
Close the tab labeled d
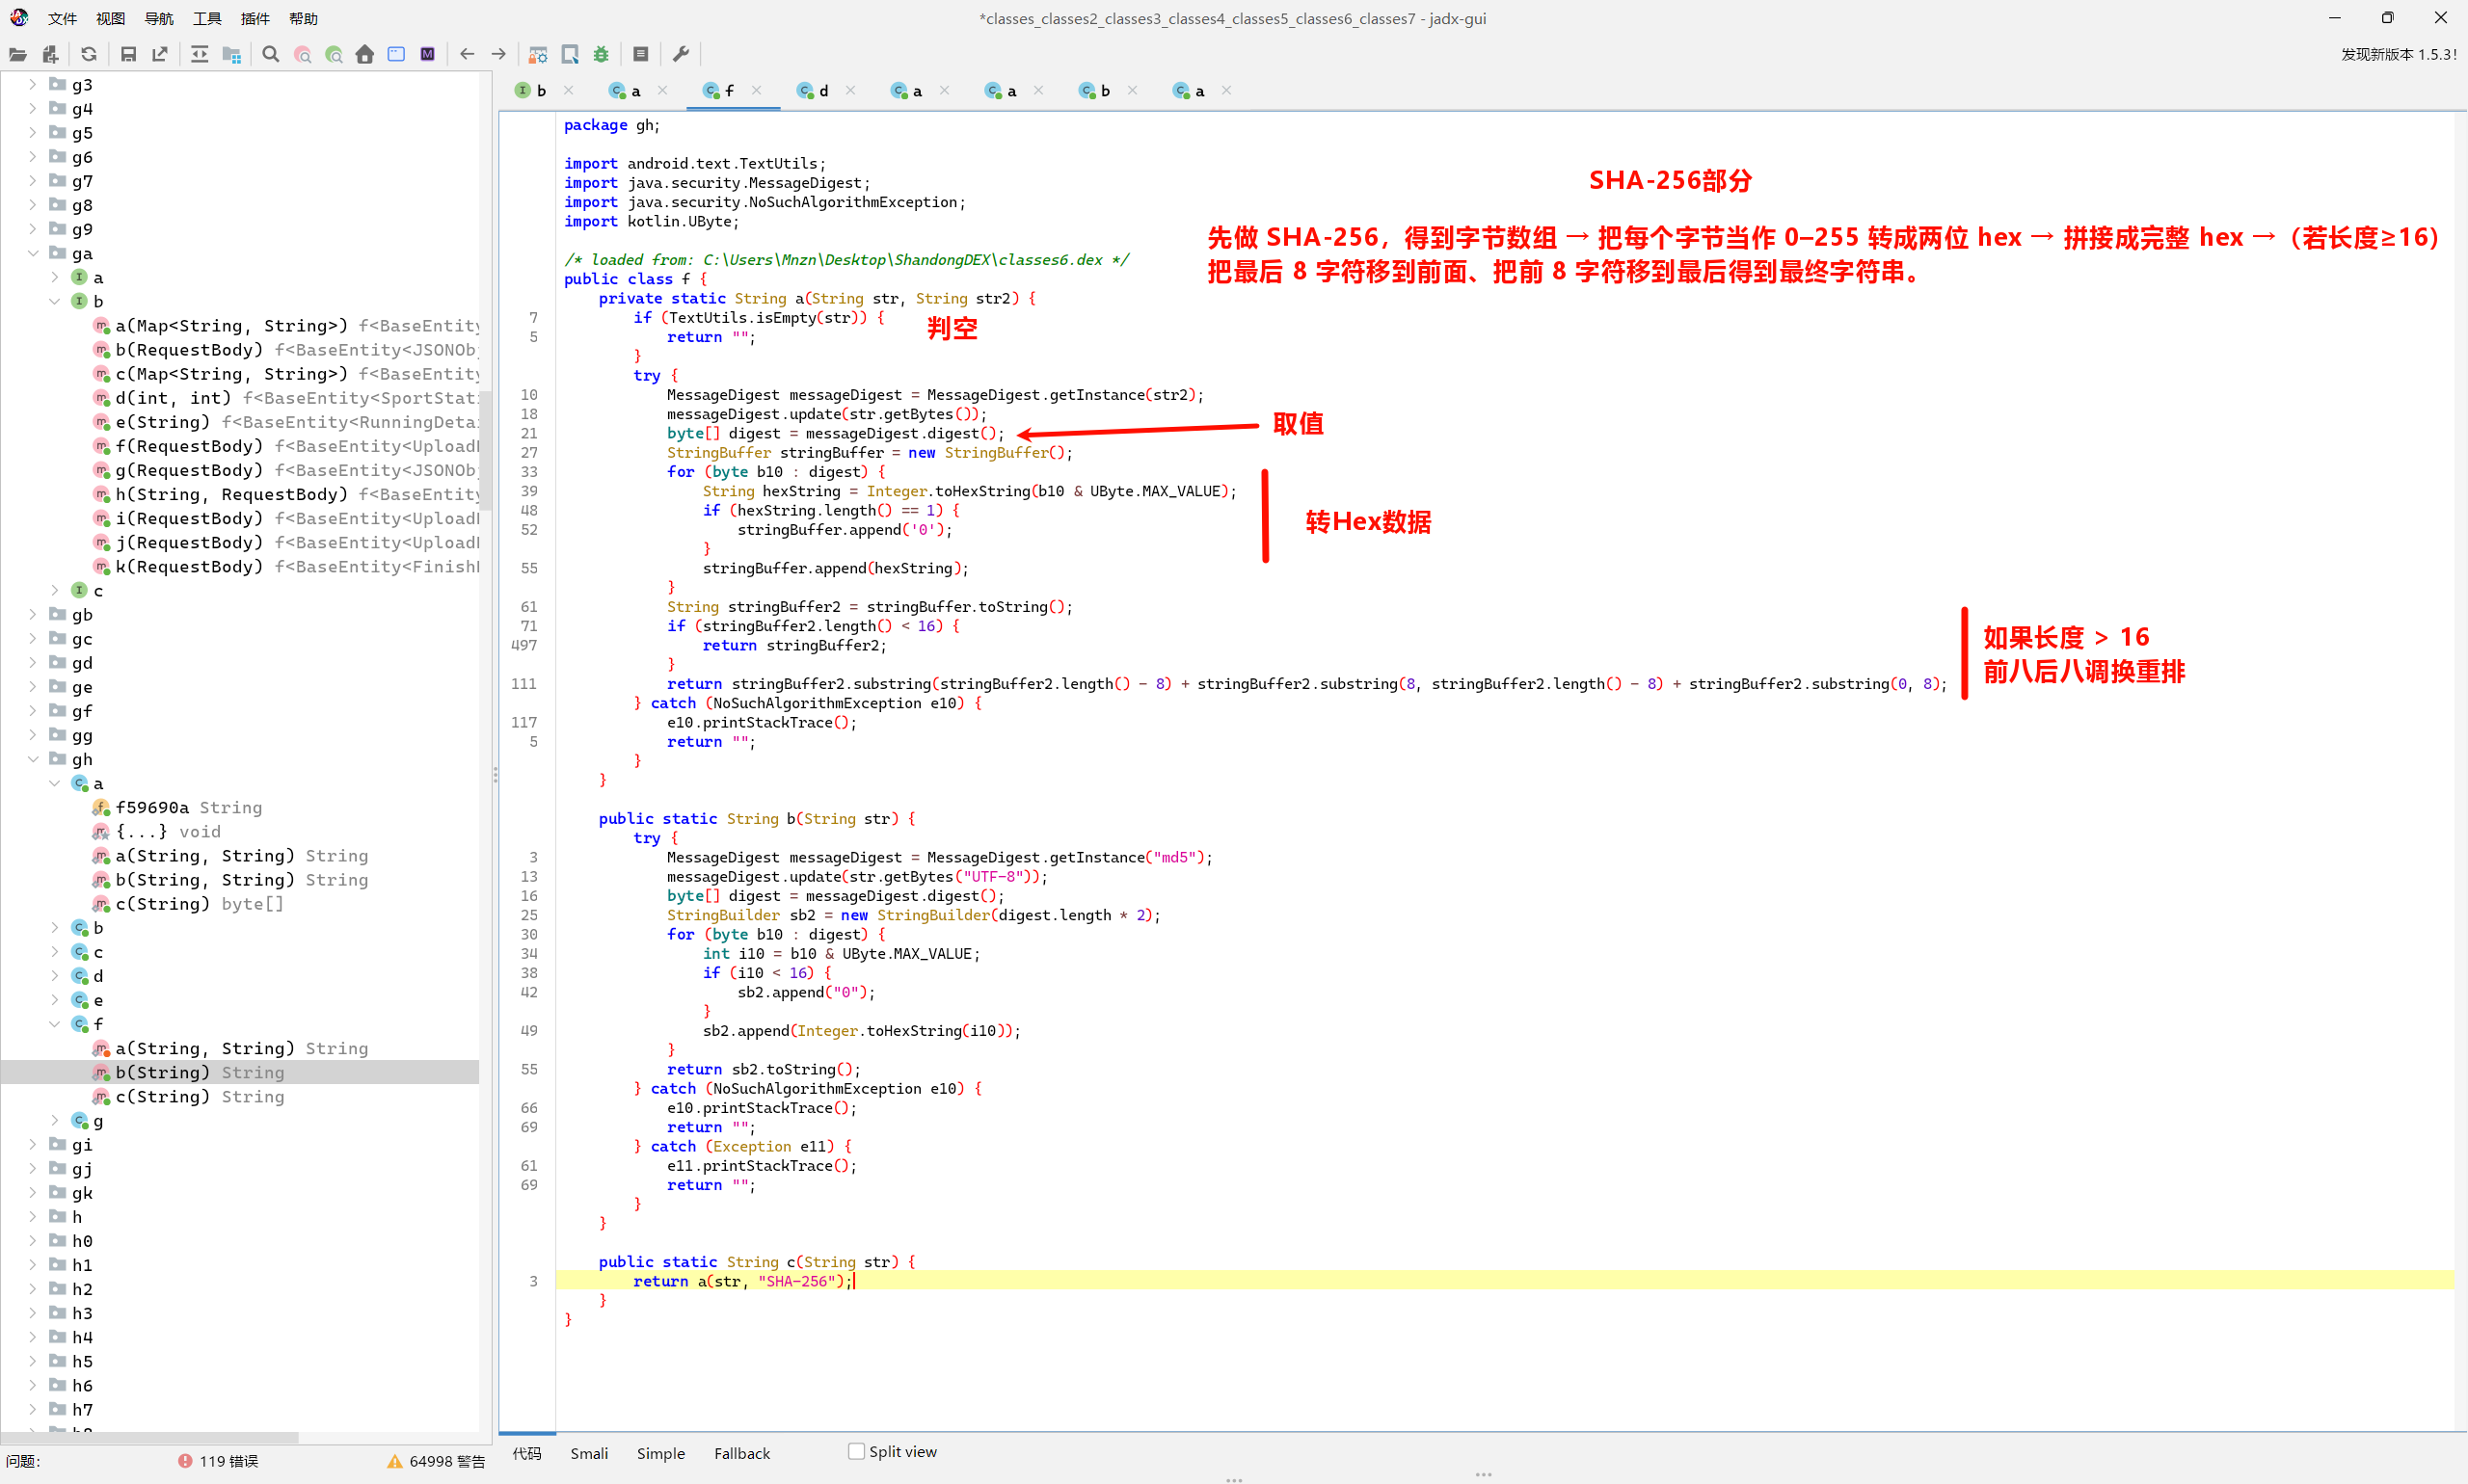850,90
